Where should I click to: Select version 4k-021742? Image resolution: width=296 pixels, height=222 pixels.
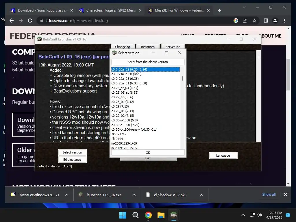pyautogui.click(x=145, y=134)
